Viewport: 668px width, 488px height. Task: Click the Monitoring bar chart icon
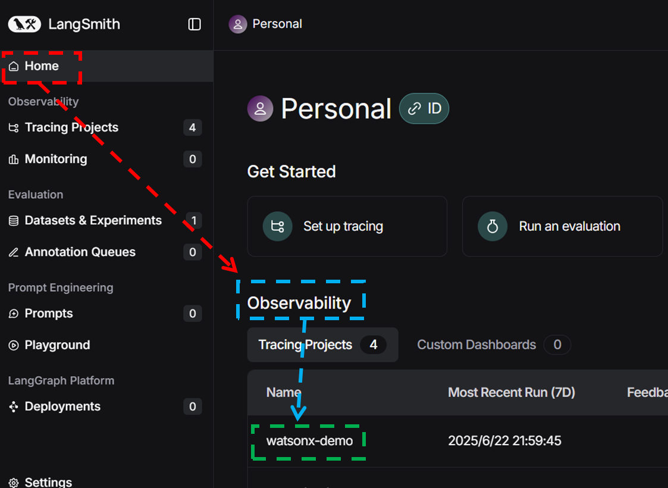(14, 159)
